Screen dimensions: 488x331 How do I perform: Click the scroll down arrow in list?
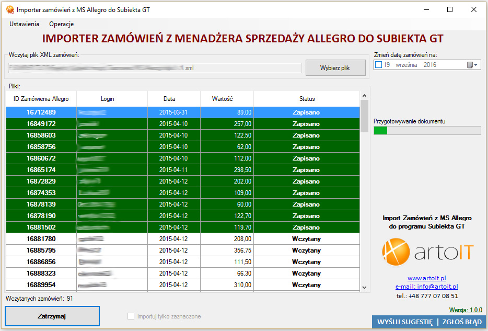[364, 288]
